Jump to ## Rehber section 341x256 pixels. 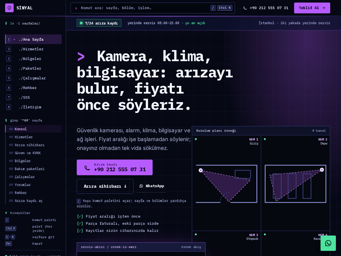(x=33, y=193)
